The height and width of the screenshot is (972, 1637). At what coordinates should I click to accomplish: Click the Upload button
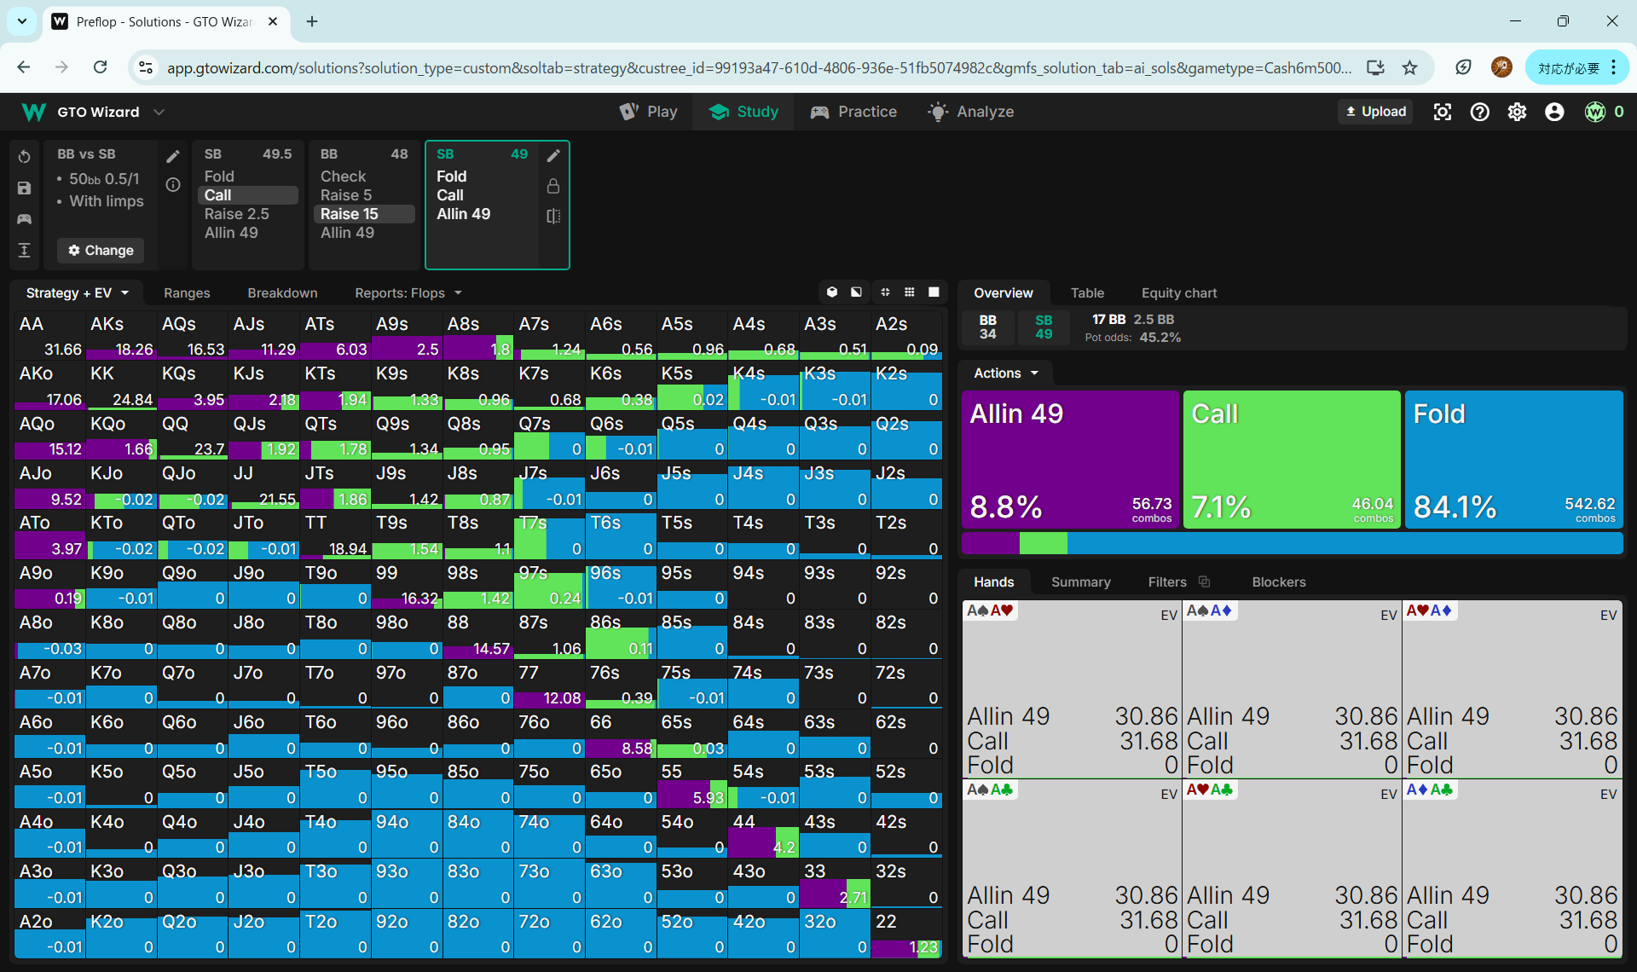click(1374, 112)
